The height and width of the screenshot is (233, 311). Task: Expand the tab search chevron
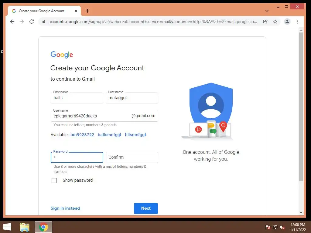tap(267, 11)
